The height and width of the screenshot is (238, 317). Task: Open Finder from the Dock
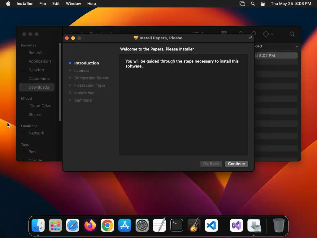pyautogui.click(x=38, y=225)
